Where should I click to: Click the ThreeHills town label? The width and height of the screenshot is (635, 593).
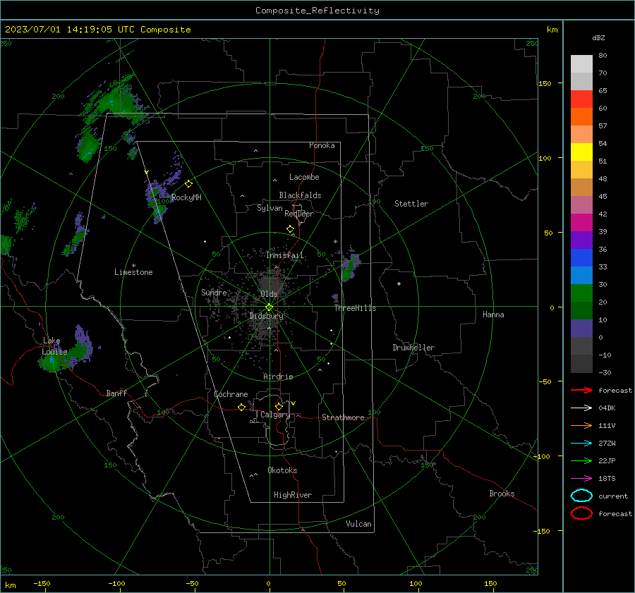pos(355,308)
